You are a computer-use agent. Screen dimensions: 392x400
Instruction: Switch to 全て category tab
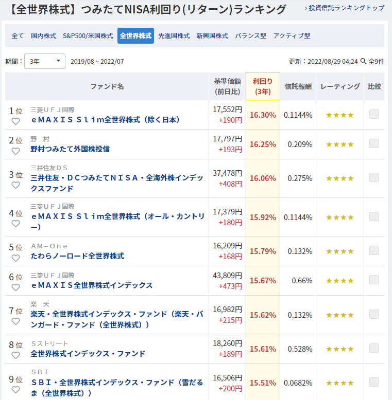(18, 35)
